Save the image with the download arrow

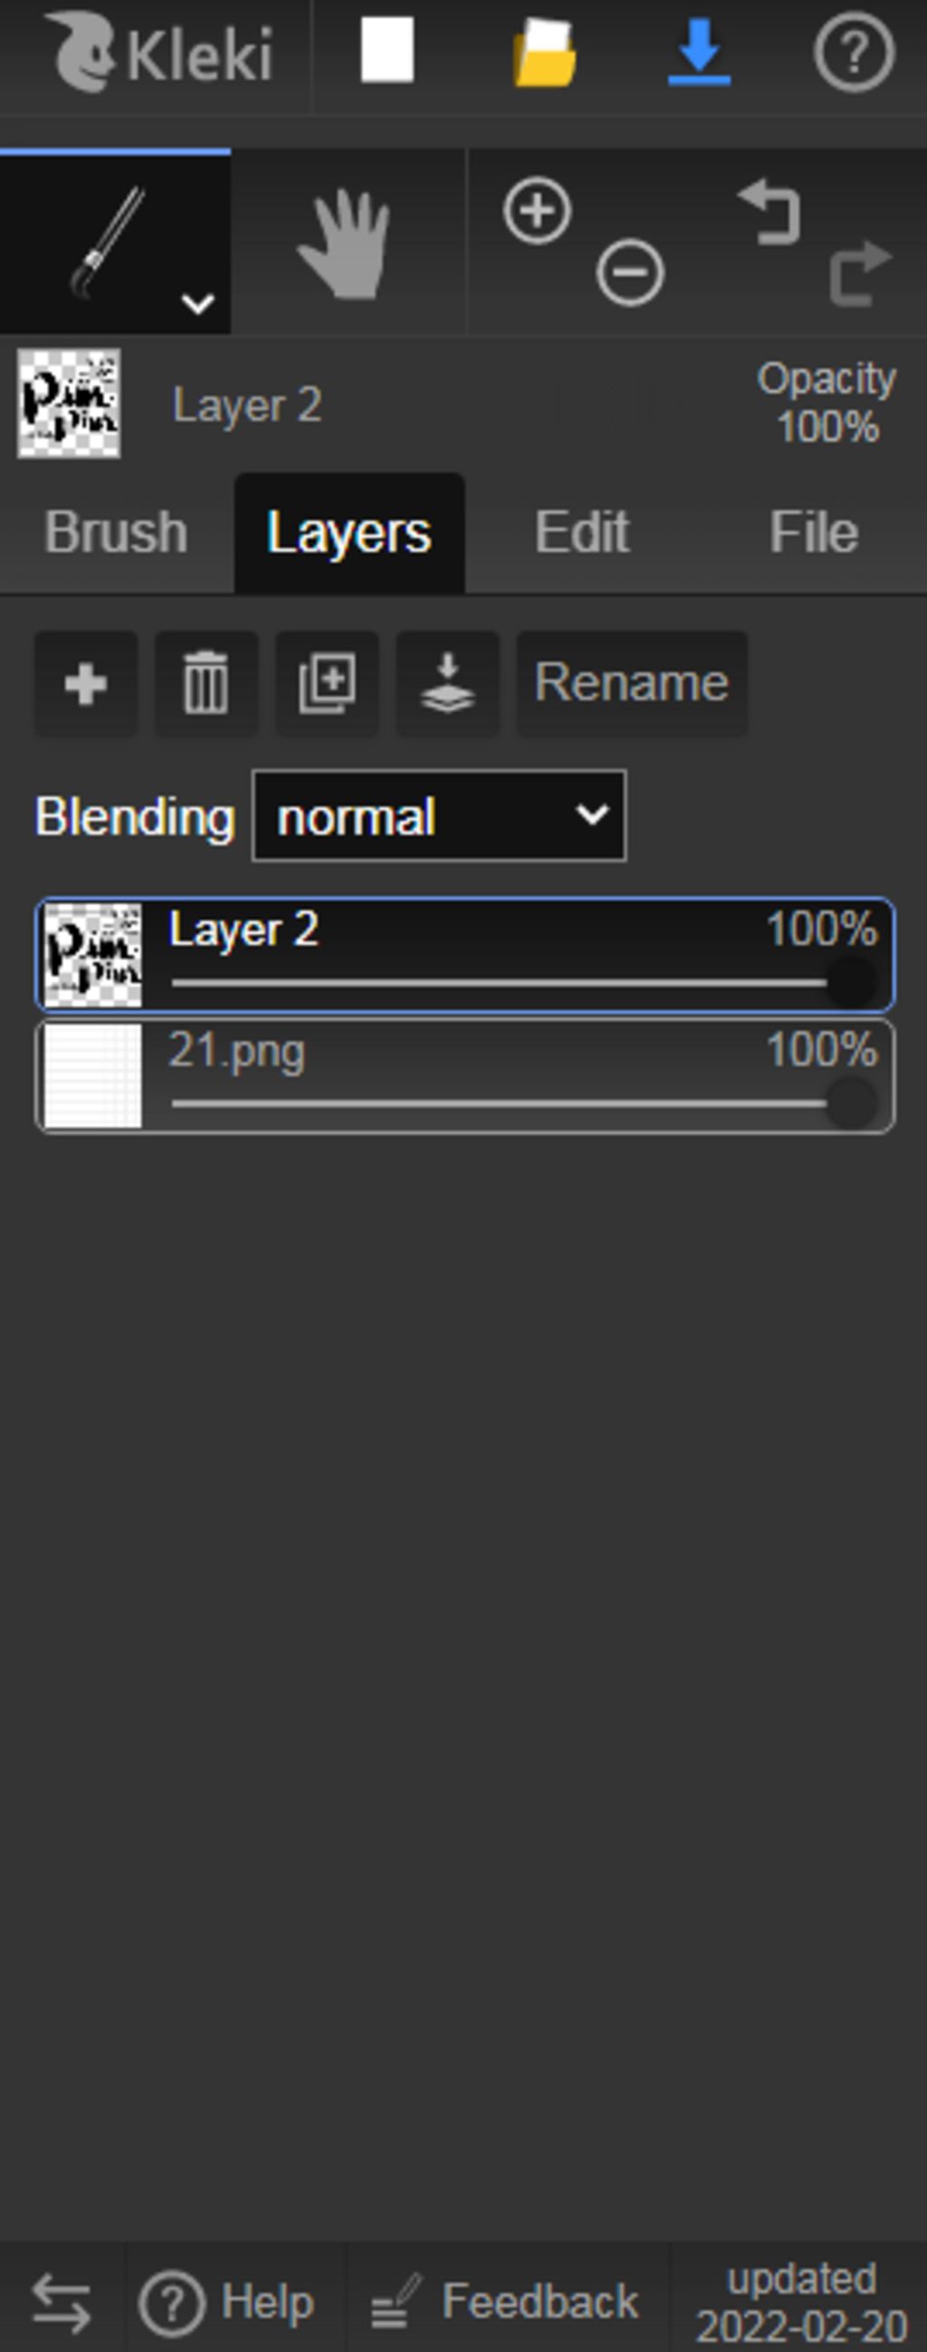coord(699,53)
